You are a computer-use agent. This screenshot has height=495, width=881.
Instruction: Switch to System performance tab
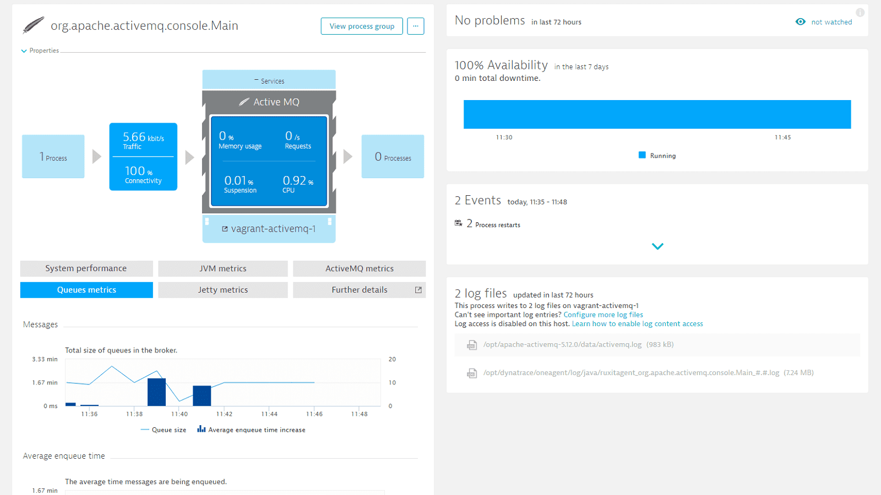pyautogui.click(x=86, y=268)
